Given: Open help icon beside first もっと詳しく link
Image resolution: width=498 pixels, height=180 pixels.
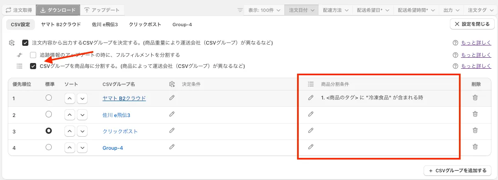Looking at the screenshot, I should click(x=455, y=43).
